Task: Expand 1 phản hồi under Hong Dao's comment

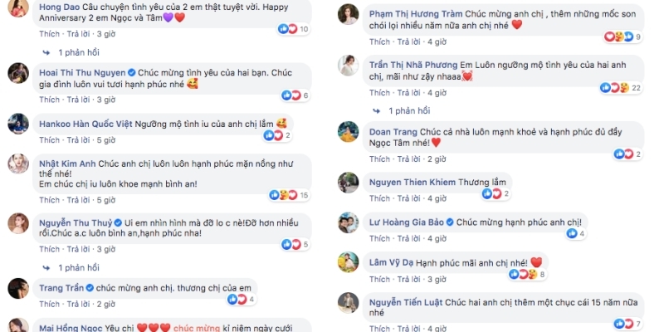Action: click(x=71, y=52)
